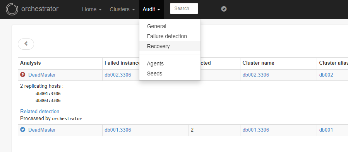Click the orchestrator brand text
The height and width of the screenshot is (152, 348).
point(40,9)
